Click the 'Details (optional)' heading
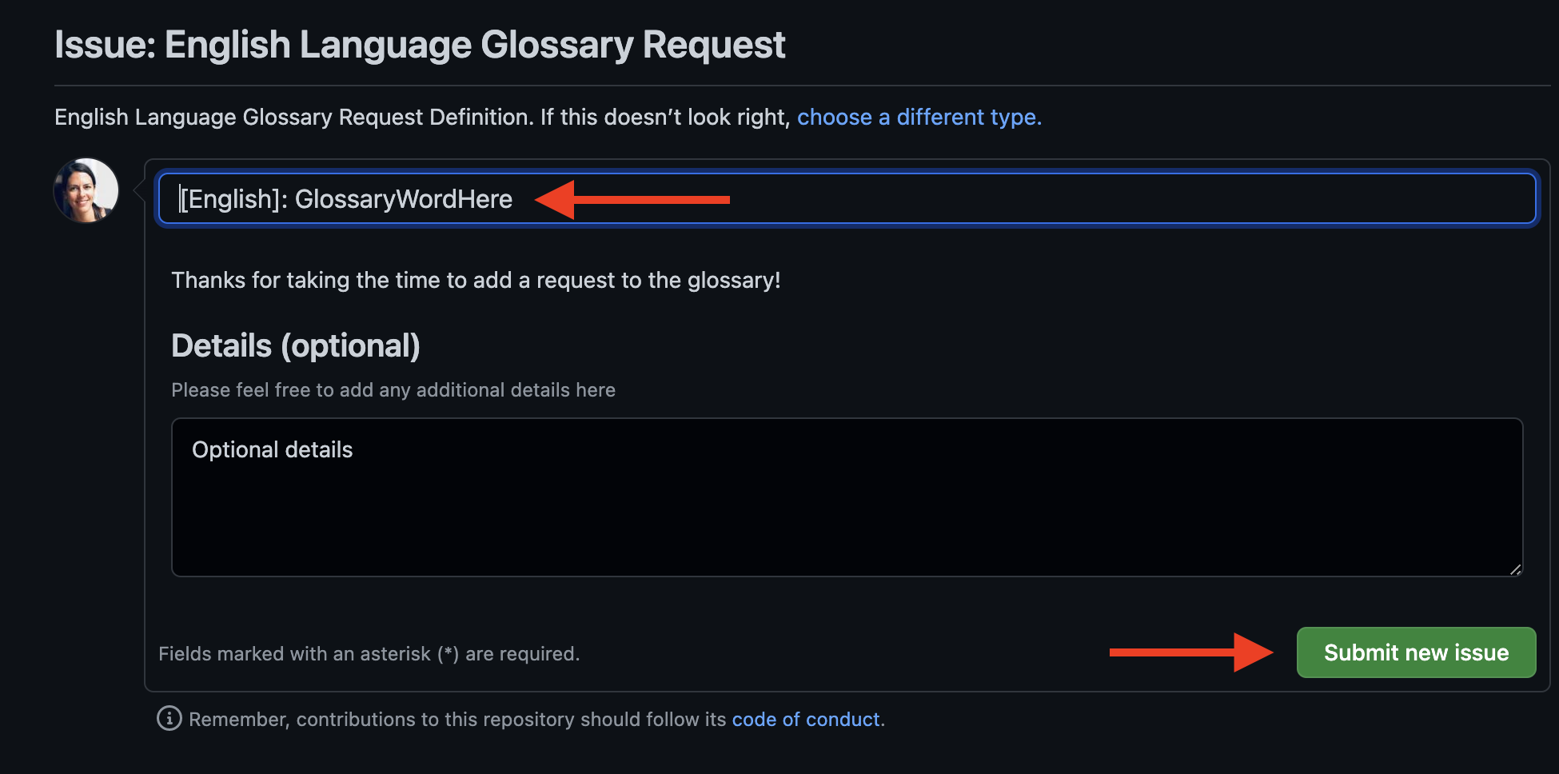1559x774 pixels. coord(295,345)
